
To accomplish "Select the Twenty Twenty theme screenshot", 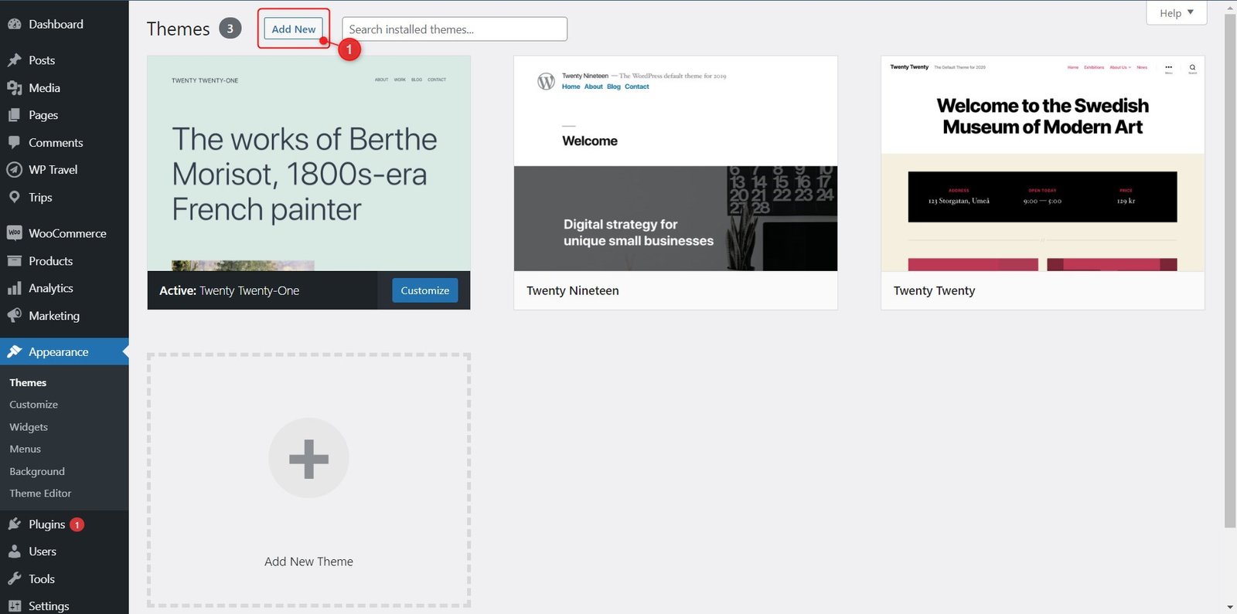I will coord(1043,163).
